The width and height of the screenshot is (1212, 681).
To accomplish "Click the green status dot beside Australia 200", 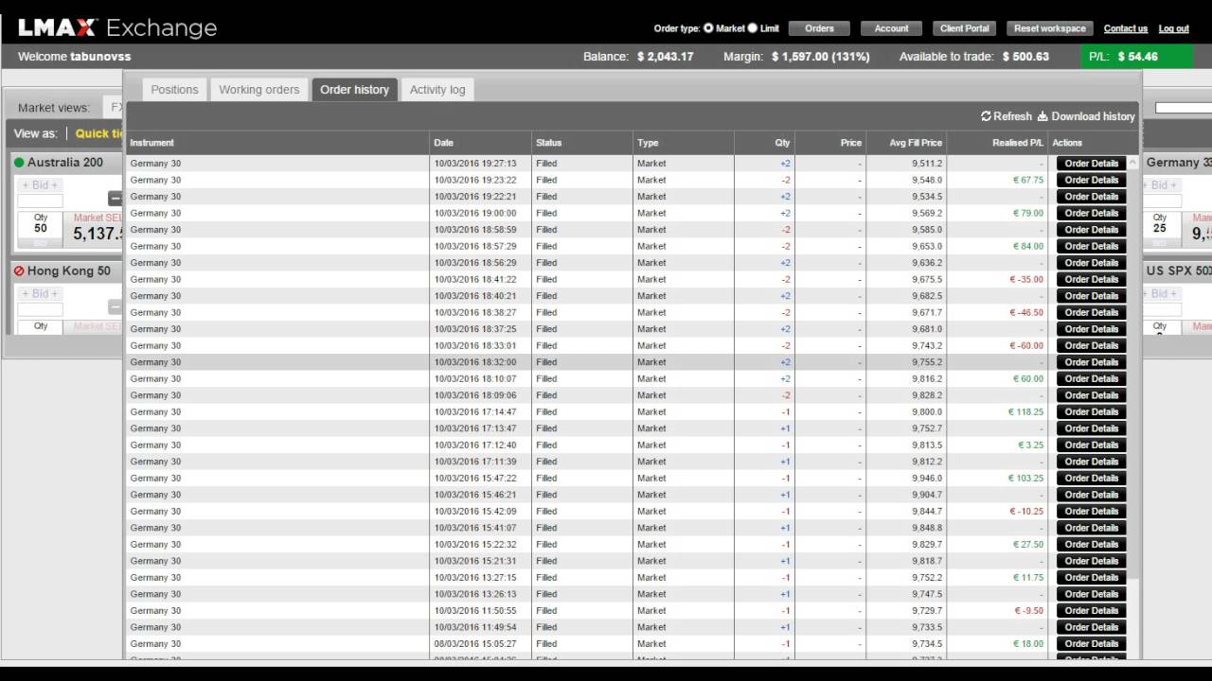I will pyautogui.click(x=19, y=163).
